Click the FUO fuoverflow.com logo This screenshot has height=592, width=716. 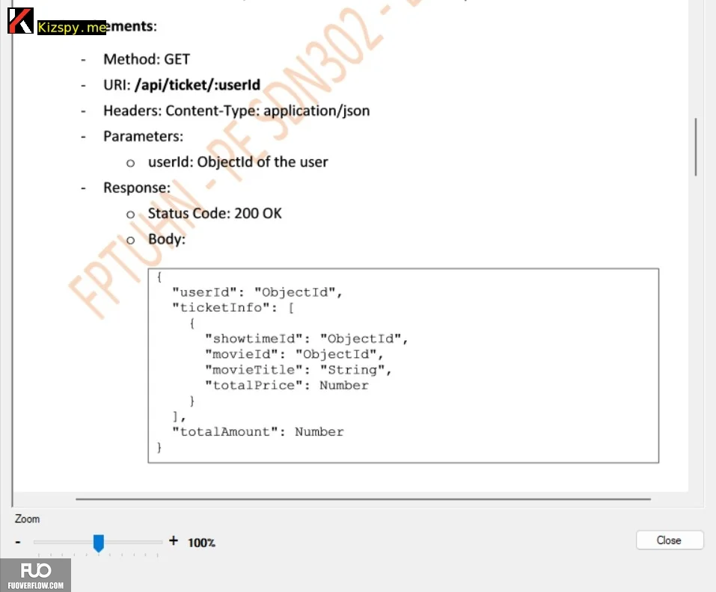tap(36, 575)
